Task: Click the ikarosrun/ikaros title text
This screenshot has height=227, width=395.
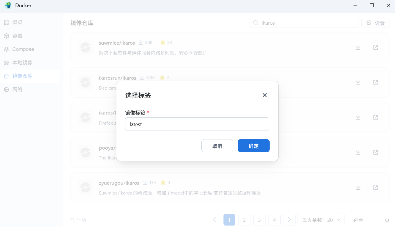Action: click(x=118, y=78)
